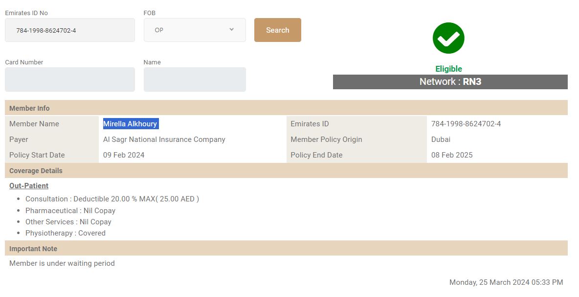Click the Important Note section header
Screen dimensions: 579x297
coord(33,249)
